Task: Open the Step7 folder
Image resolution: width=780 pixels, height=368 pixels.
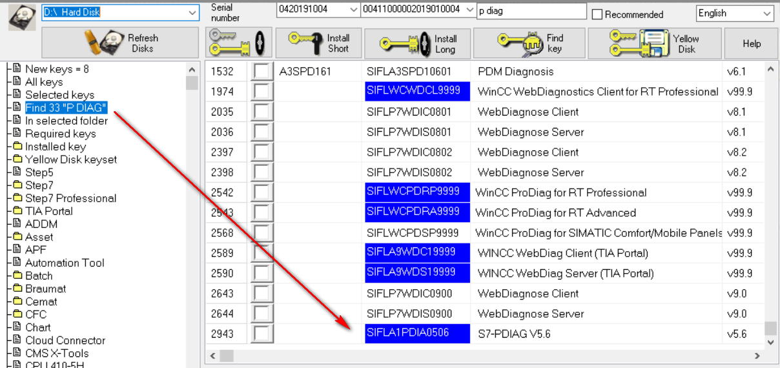Action: click(x=39, y=185)
